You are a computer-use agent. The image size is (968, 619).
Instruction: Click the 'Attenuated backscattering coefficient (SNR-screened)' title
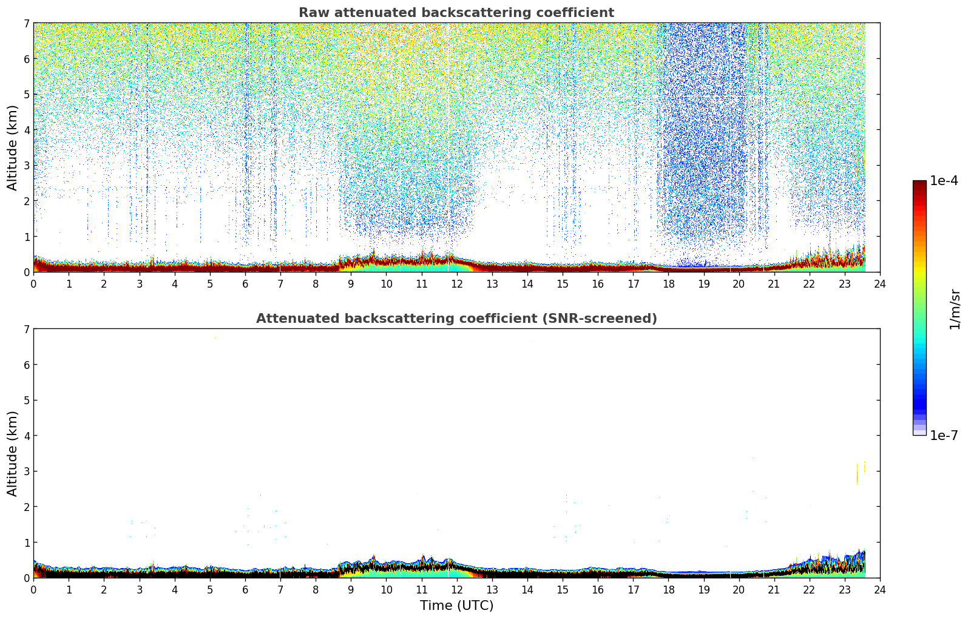pyautogui.click(x=456, y=319)
